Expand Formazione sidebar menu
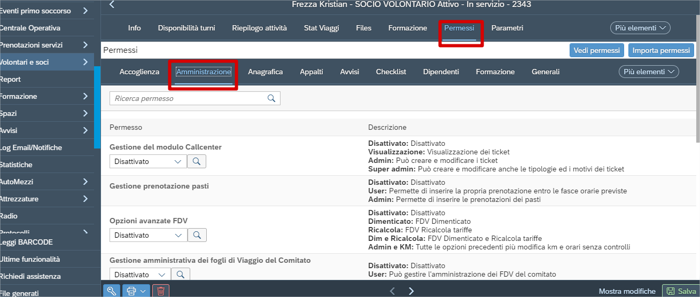700x297 pixels. pos(85,96)
